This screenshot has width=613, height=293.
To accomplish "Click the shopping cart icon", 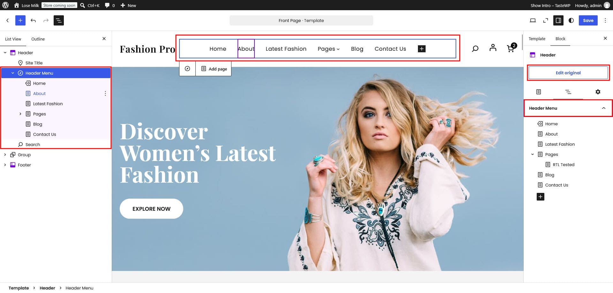I will [x=511, y=48].
